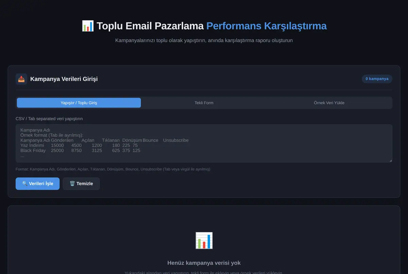Image resolution: width=408 pixels, height=274 pixels.
Task: Click the 0 kampanya counter badge
Action: [377, 79]
